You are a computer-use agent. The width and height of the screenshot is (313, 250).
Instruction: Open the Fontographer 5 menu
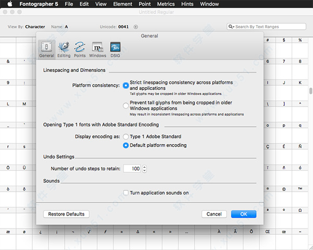click(39, 4)
